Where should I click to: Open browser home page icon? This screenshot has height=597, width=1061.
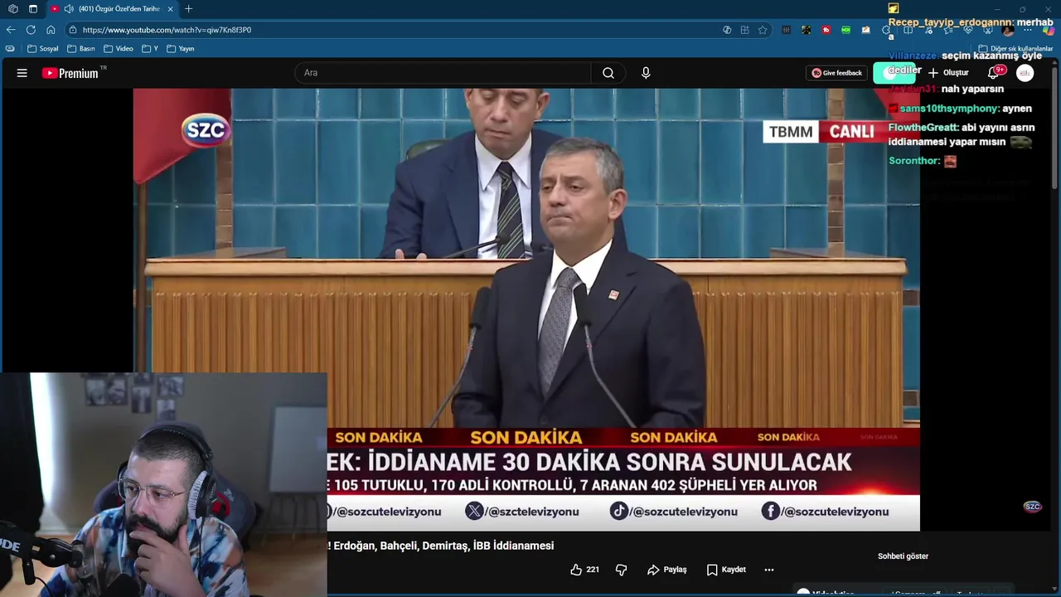point(51,30)
